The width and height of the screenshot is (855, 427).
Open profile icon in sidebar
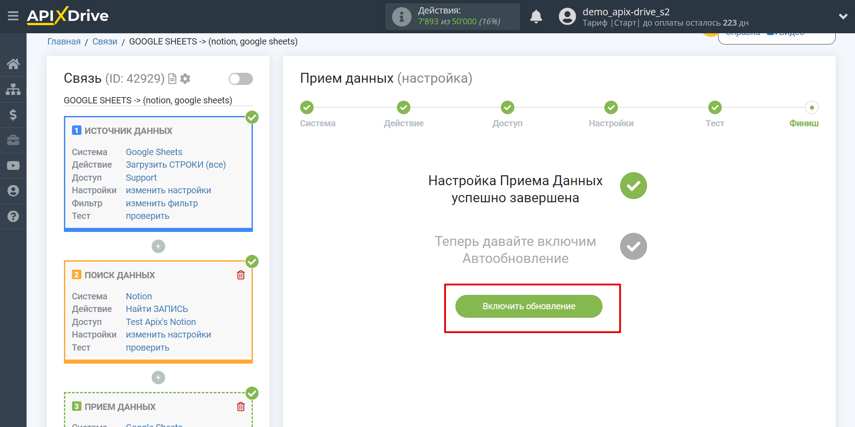(x=13, y=191)
